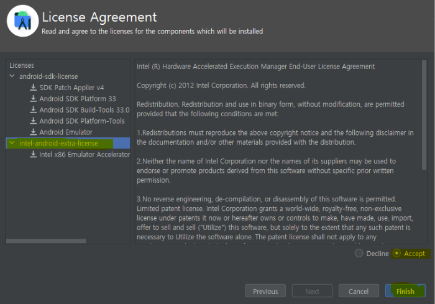Screen dimensions: 435x304
Task: Select Android SDK Platform 33 item
Action: 78,99
